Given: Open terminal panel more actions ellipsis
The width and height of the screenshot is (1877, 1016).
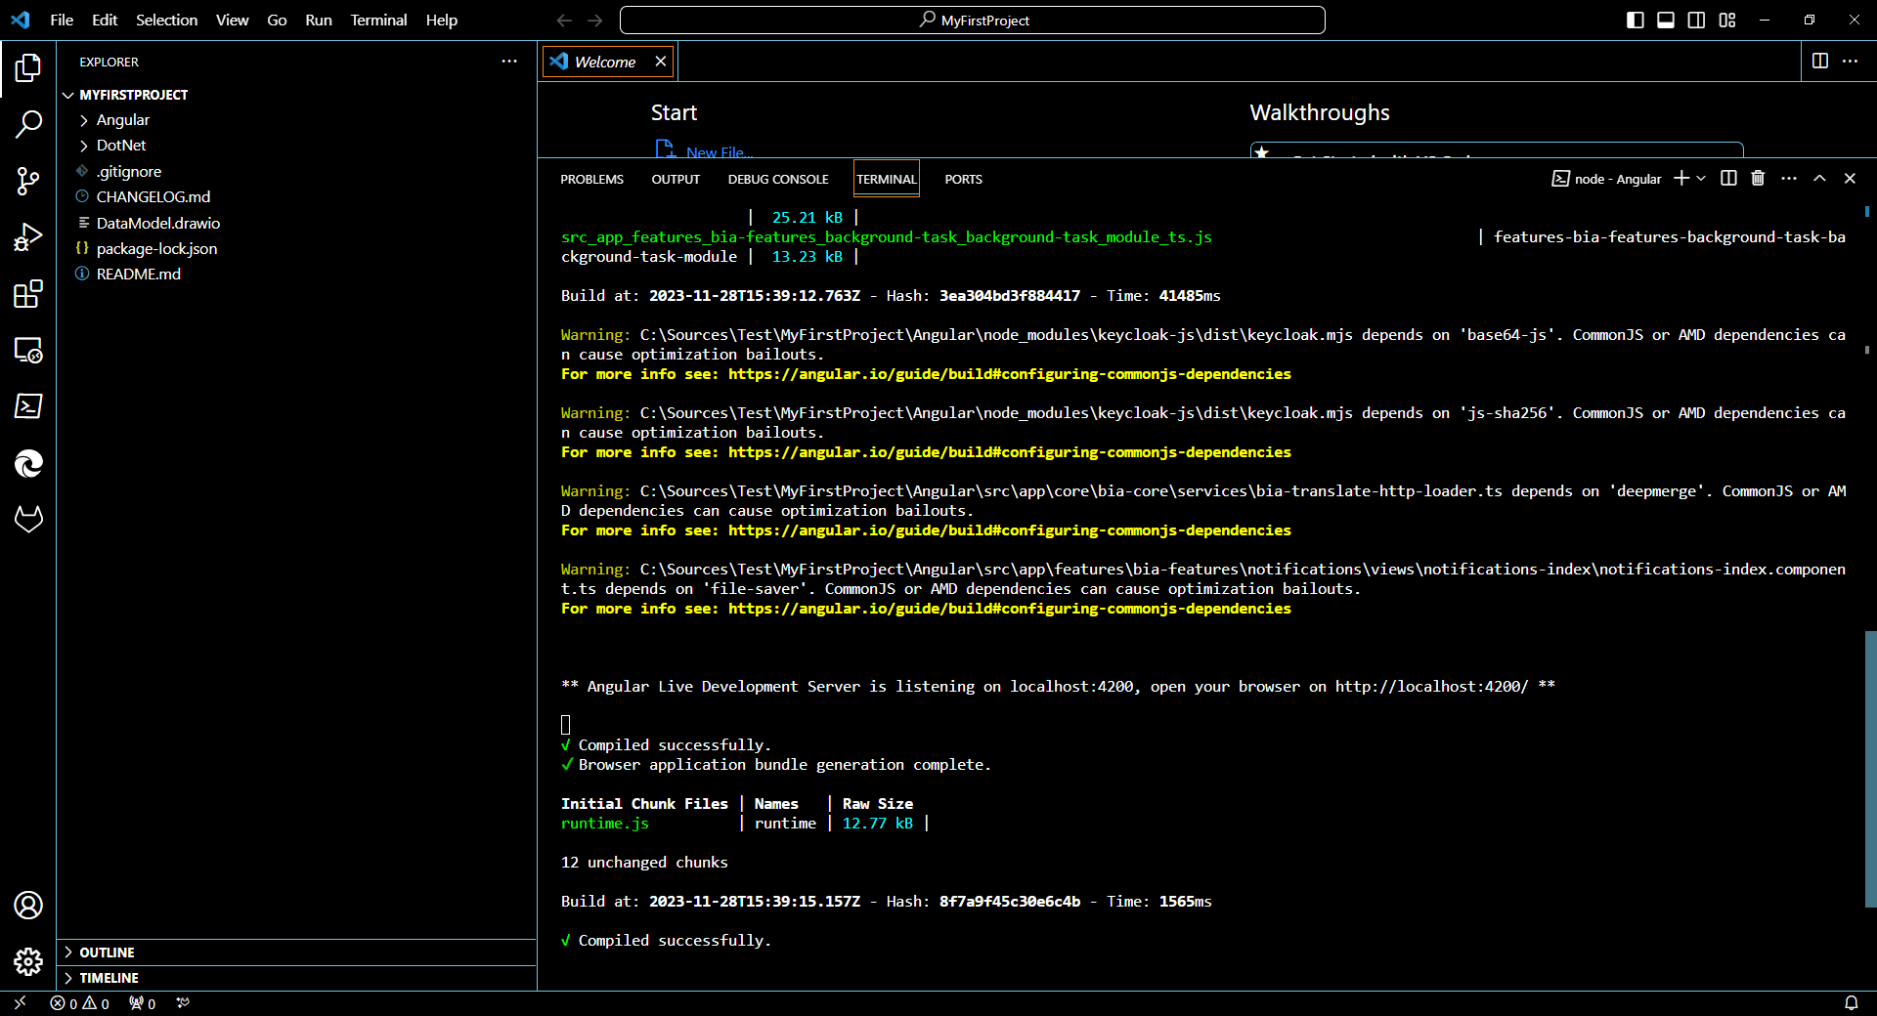Looking at the screenshot, I should click(x=1789, y=179).
